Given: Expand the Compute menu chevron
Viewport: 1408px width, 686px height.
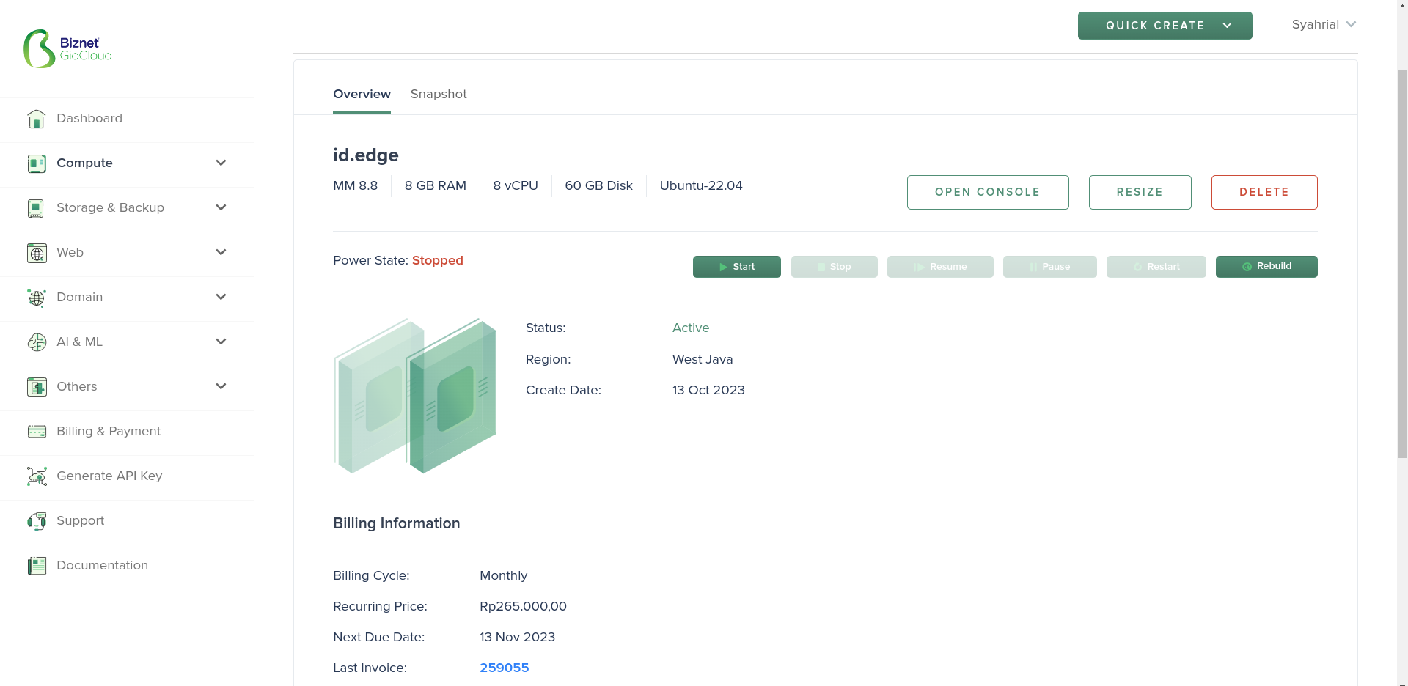Looking at the screenshot, I should tap(221, 163).
